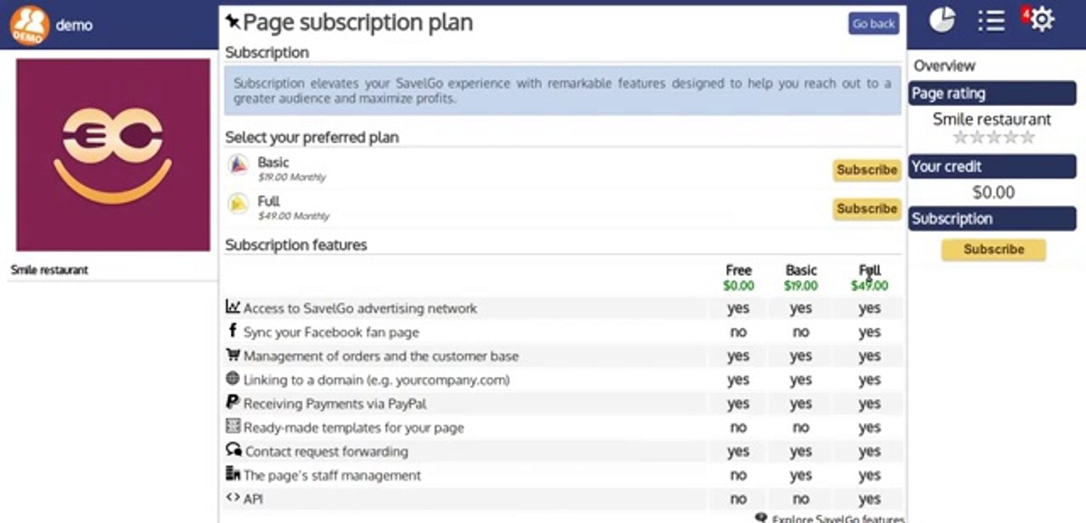Screen dimensions: 1086x523
Task: Click the Overview link in sidebar
Action: [944, 66]
